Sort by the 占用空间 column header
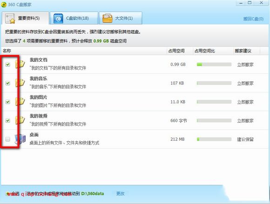The image size is (270, 204). point(176,51)
